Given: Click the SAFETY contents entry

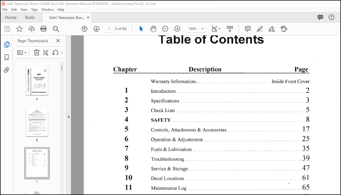Looking at the screenshot, I should point(161,120).
